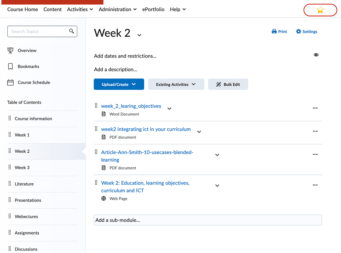Click the Add a sub-module field

click(207, 220)
